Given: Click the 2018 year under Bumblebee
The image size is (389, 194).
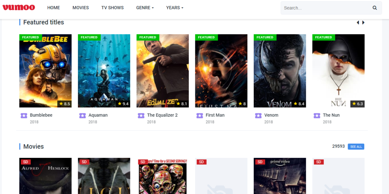Looking at the screenshot, I should pyautogui.click(x=34, y=122).
